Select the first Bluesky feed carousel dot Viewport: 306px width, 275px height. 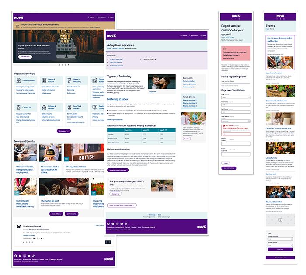pyautogui.click(x=24, y=242)
